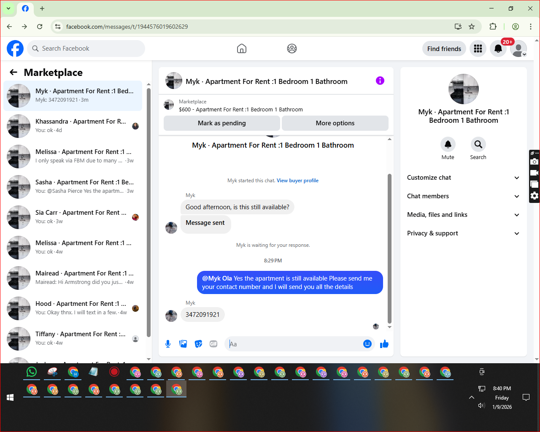Screen dimensions: 540x432
Task: Expand Media, files and links section
Action: (x=464, y=215)
